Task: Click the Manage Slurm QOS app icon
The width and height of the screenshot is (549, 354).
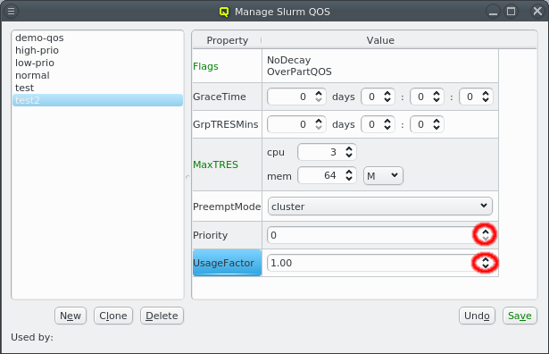Action: click(x=224, y=12)
